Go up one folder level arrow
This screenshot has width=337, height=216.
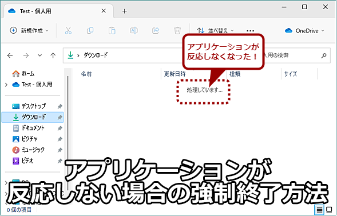[53, 55]
